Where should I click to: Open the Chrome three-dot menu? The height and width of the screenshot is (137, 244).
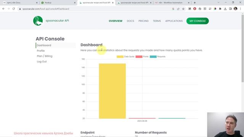click(241, 9)
